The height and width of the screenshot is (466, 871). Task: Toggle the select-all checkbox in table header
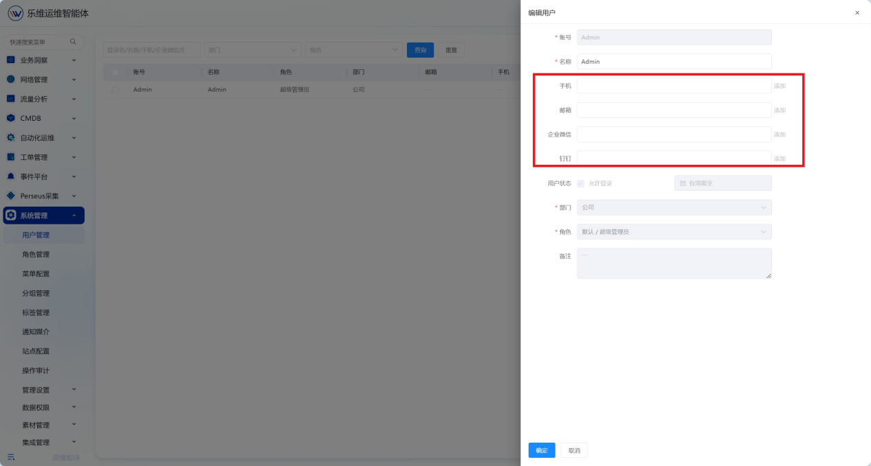pyautogui.click(x=115, y=72)
